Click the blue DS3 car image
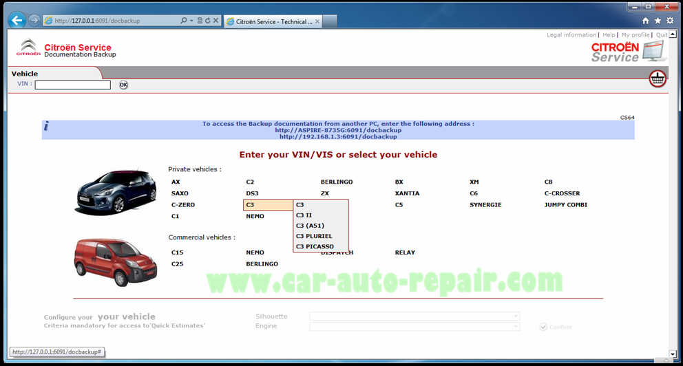The image size is (683, 366). click(116, 191)
